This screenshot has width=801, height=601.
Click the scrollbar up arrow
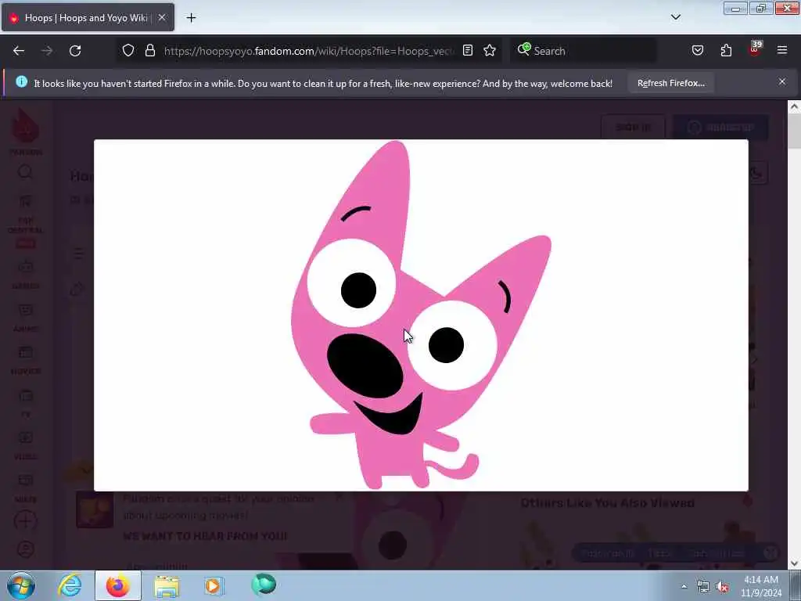click(794, 106)
